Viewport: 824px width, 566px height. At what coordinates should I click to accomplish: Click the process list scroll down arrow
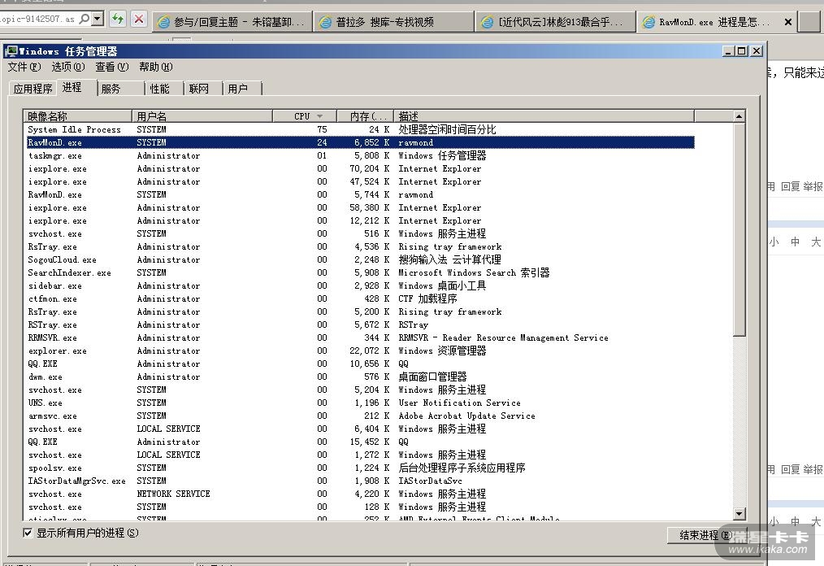[739, 514]
